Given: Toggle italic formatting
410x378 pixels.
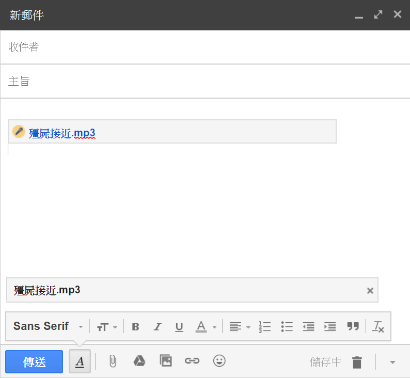Looking at the screenshot, I should (157, 326).
